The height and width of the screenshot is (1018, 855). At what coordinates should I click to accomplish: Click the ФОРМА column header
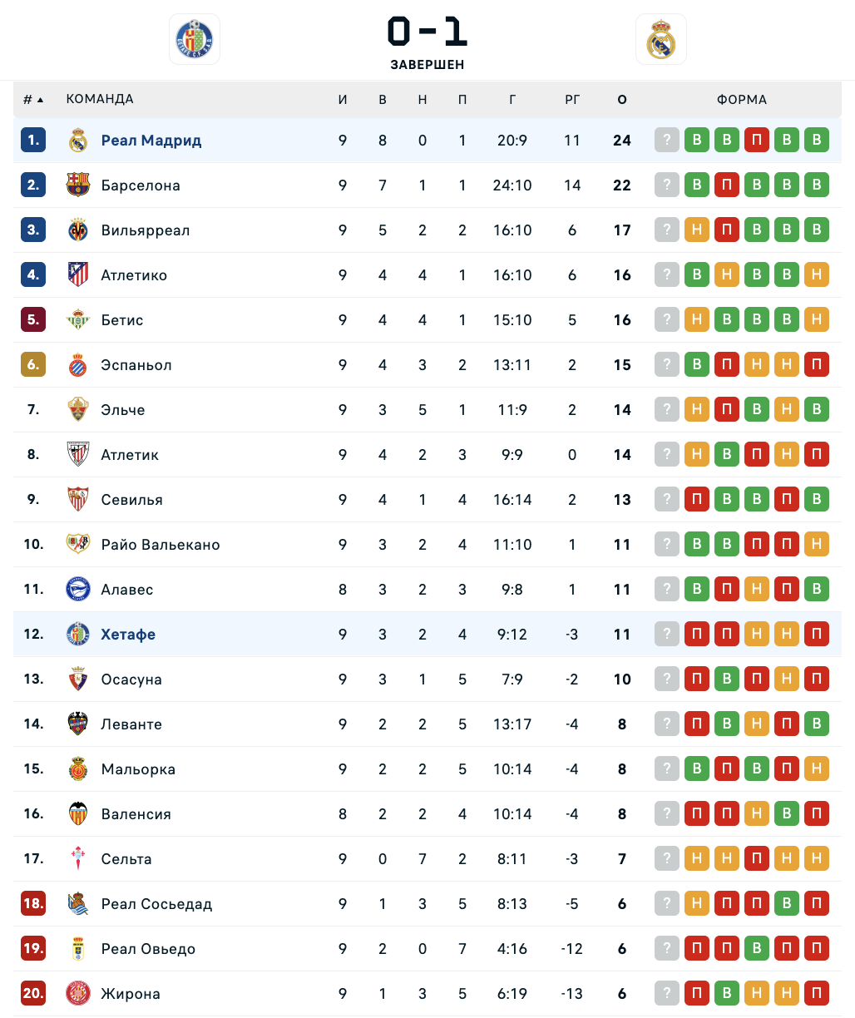(742, 100)
